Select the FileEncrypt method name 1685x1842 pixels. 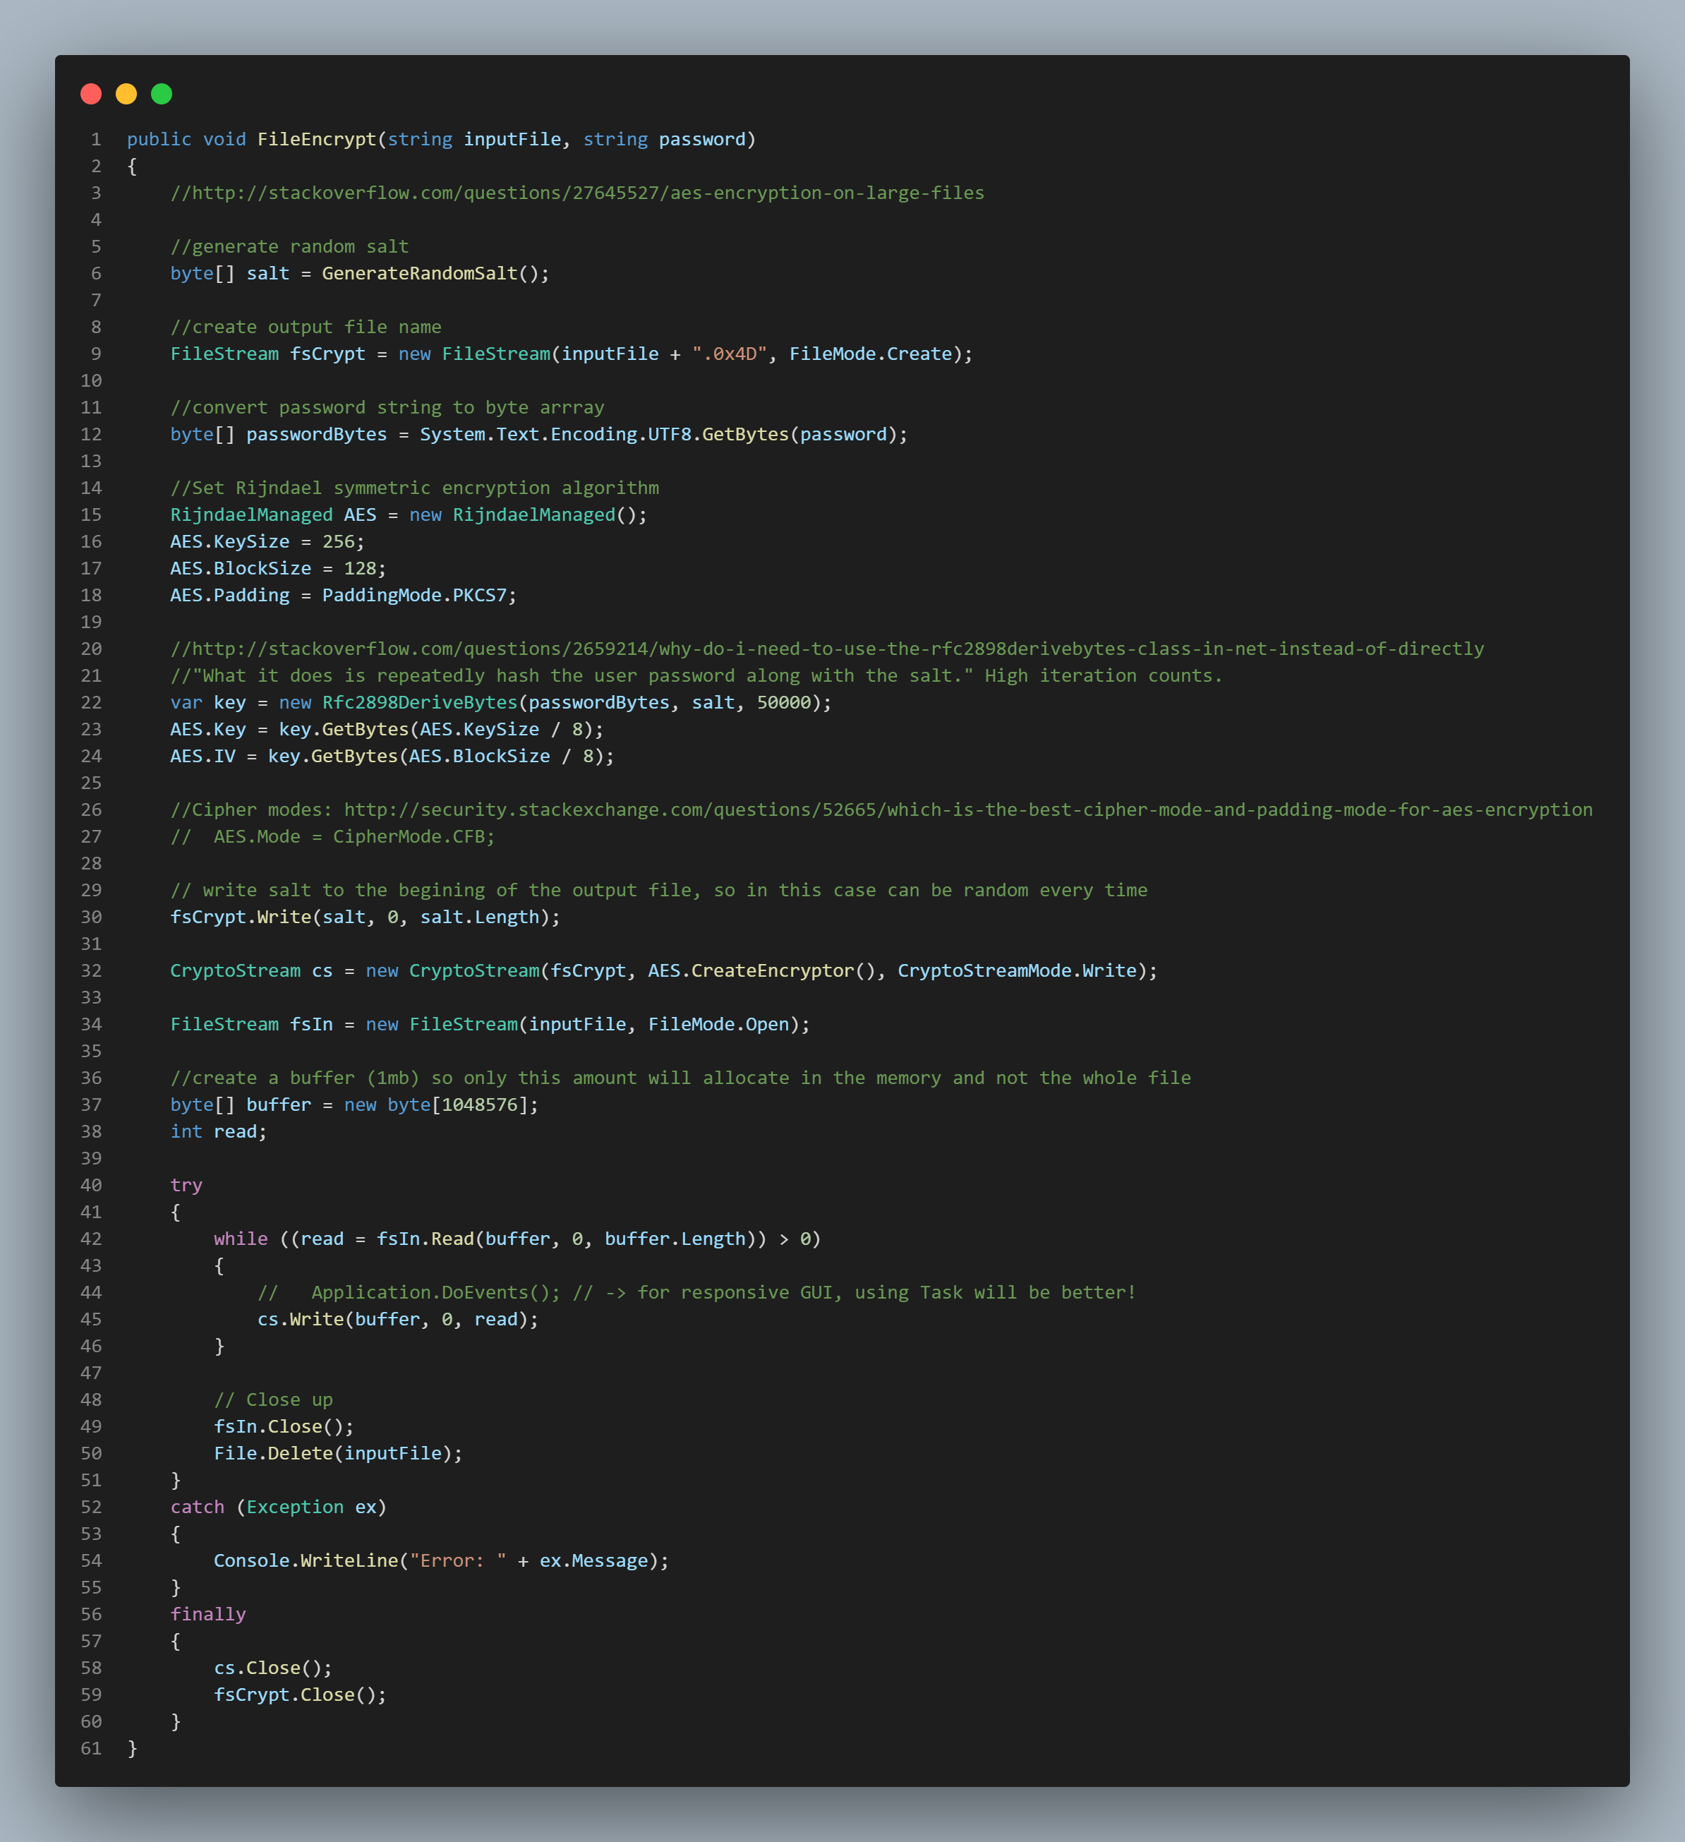coord(316,139)
